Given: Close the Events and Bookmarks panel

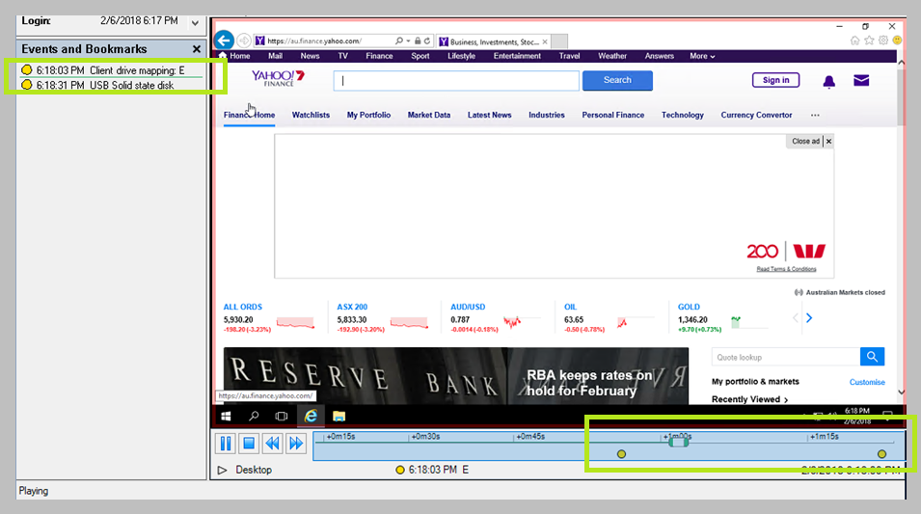Looking at the screenshot, I should pos(197,49).
